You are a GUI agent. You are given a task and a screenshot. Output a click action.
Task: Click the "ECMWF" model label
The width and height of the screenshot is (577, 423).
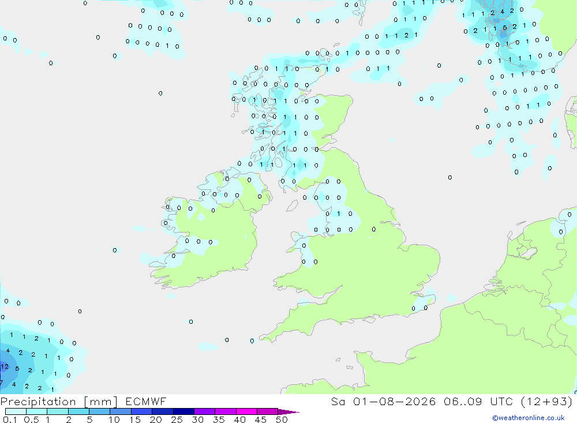[146, 401]
